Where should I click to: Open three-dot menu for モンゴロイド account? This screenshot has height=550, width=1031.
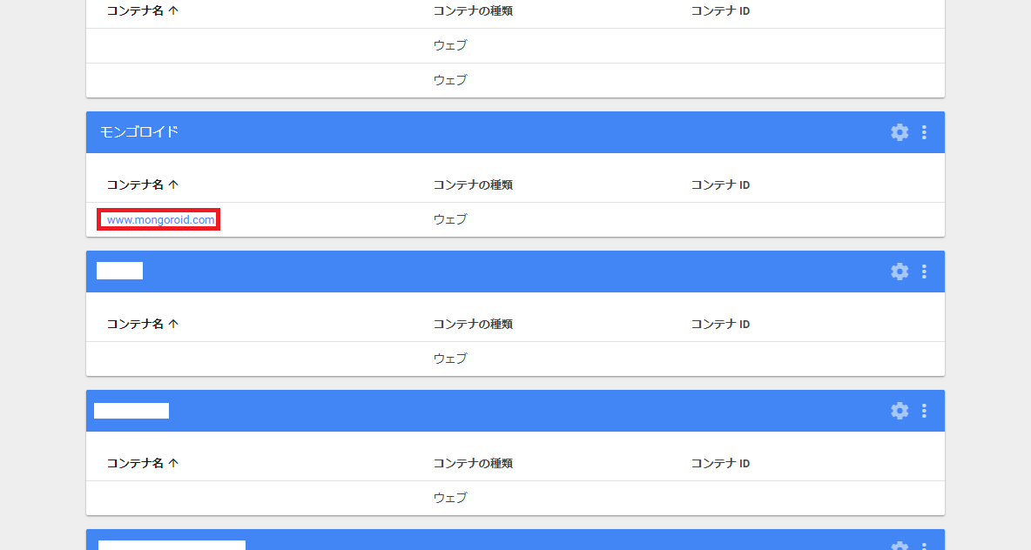[924, 132]
